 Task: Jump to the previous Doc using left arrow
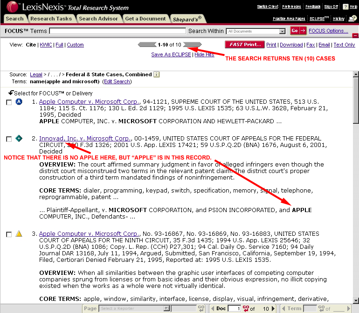point(213,308)
